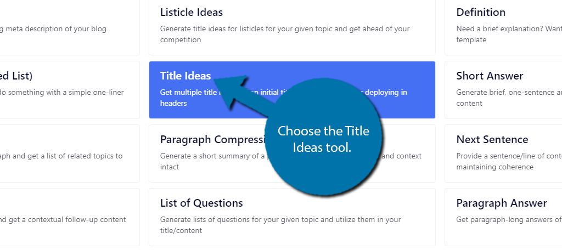This screenshot has width=562, height=250.
Task: Open the contextual follow-up content card
Action: point(70,217)
